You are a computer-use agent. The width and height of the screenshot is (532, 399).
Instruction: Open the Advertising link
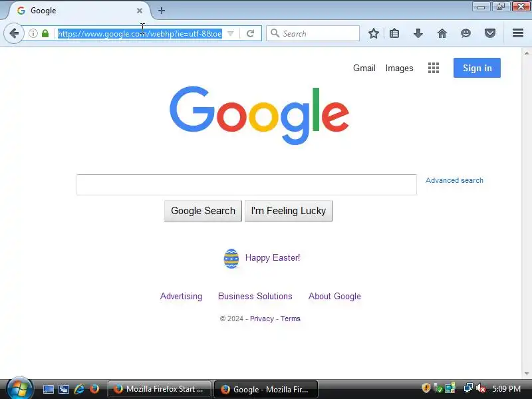pyautogui.click(x=181, y=296)
